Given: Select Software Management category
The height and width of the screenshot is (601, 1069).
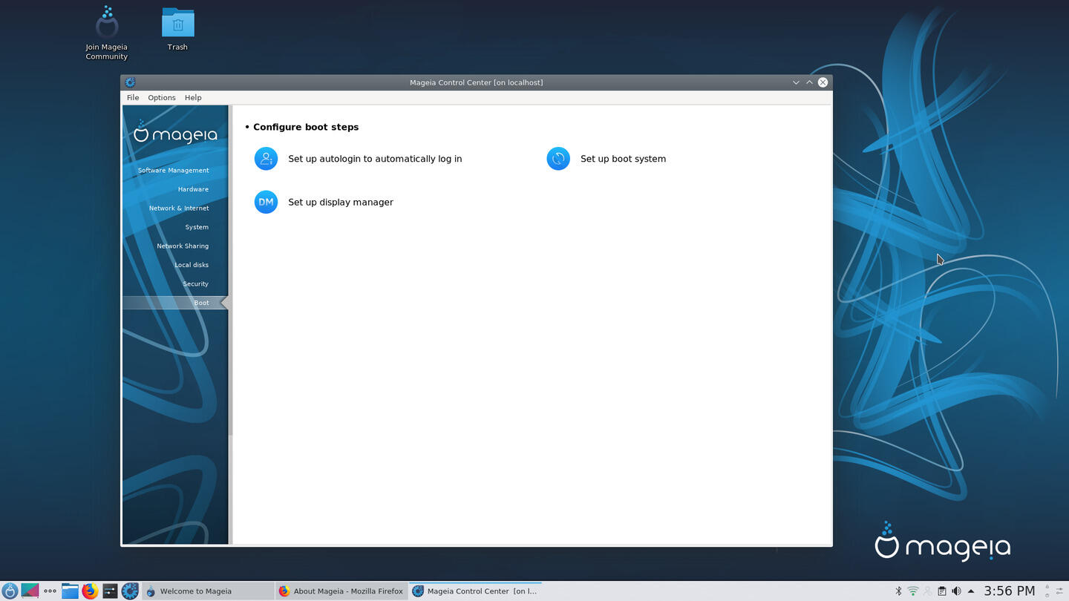Looking at the screenshot, I should click(x=174, y=170).
